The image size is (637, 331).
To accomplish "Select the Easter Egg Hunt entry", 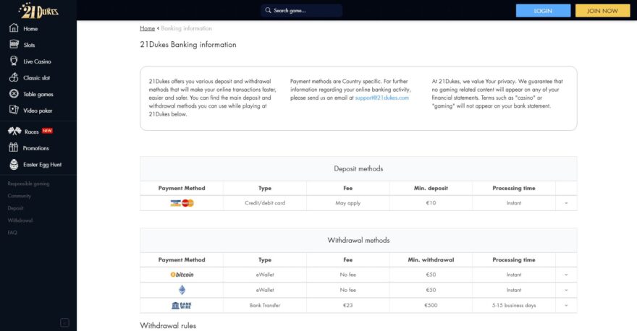I will click(x=42, y=164).
